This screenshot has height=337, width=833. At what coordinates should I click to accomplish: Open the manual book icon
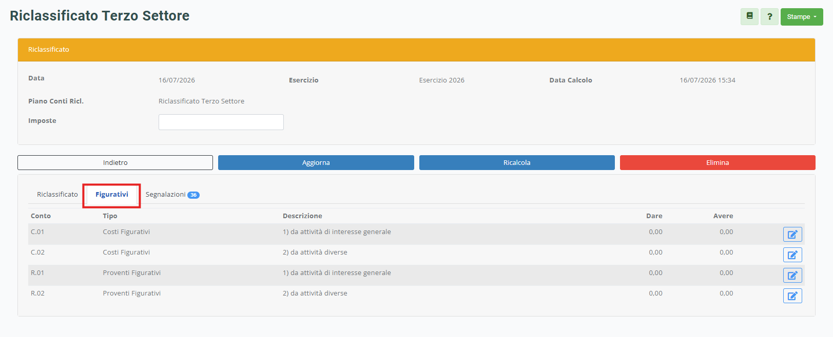(749, 16)
